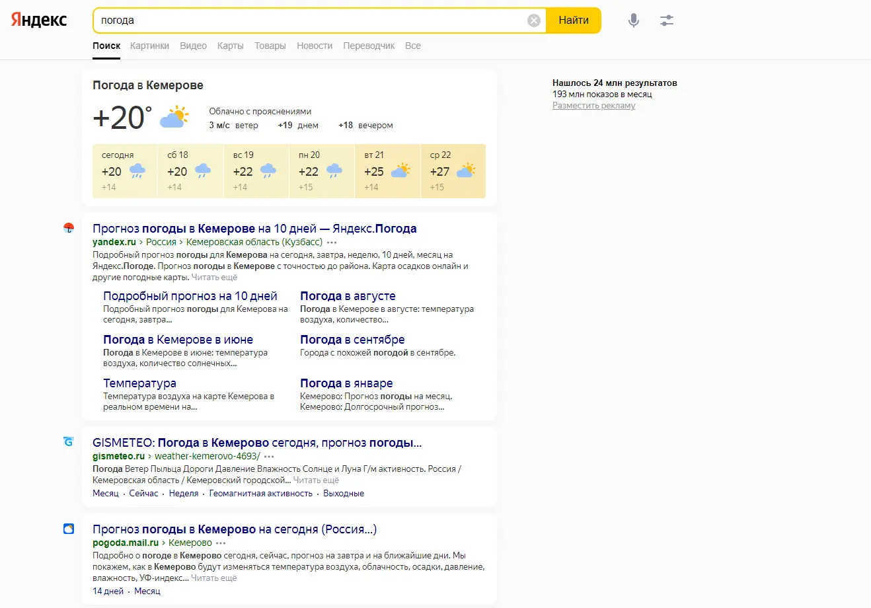
Task: Click the +20° current temperature
Action: pyautogui.click(x=122, y=118)
